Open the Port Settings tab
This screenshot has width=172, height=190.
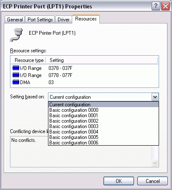[x=40, y=20]
